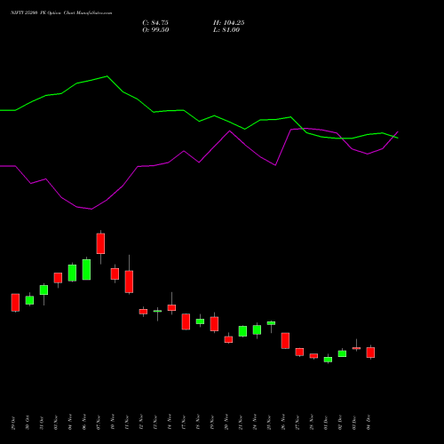Select the close value C: 84.75

[155, 23]
